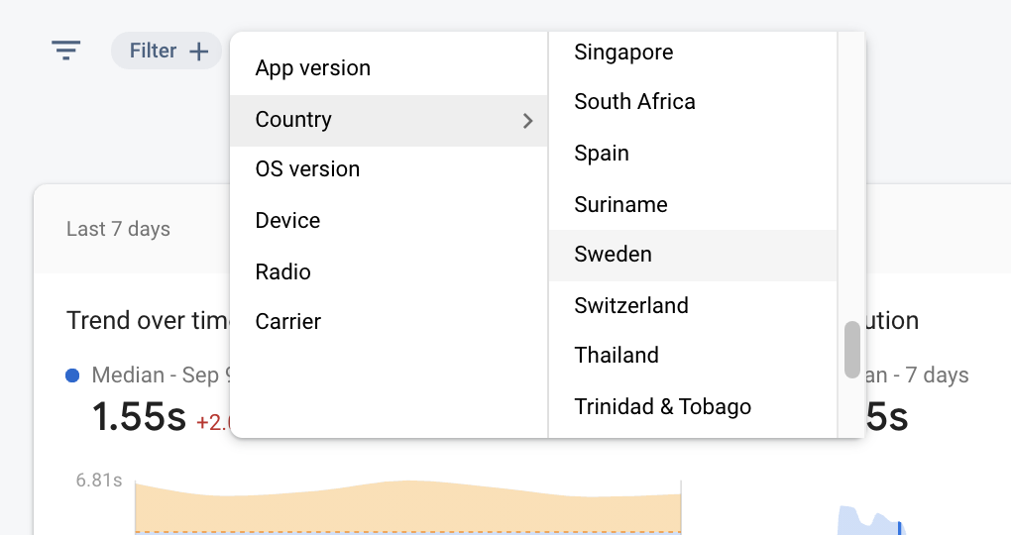Select Carrier filter option
1011x535 pixels.
(x=389, y=322)
